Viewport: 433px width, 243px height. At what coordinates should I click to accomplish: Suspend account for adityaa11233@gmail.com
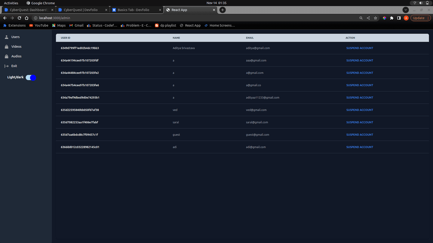pyautogui.click(x=360, y=97)
